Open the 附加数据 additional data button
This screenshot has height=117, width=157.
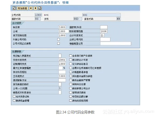22,8
